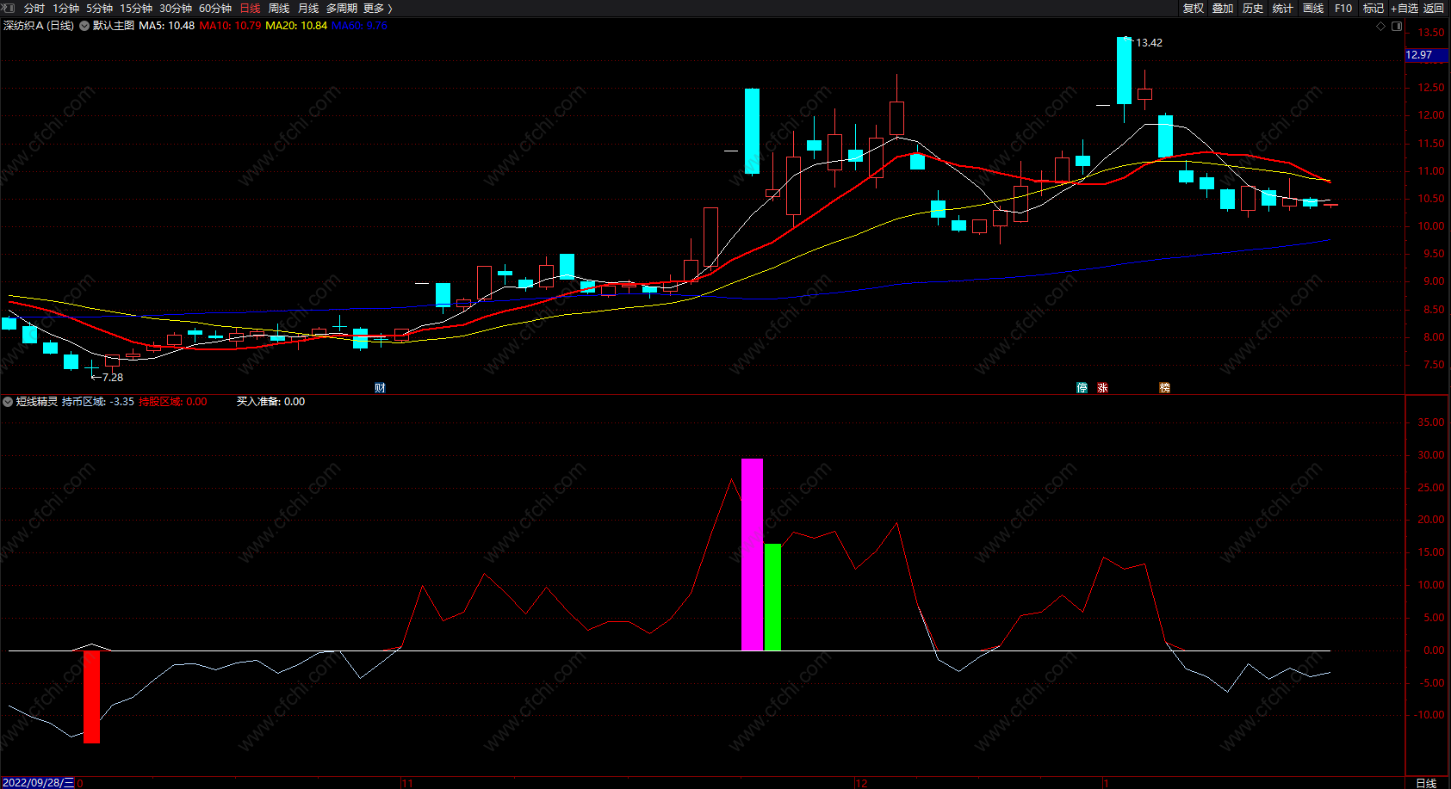Click the 13.50 price axis label

tap(1431, 33)
